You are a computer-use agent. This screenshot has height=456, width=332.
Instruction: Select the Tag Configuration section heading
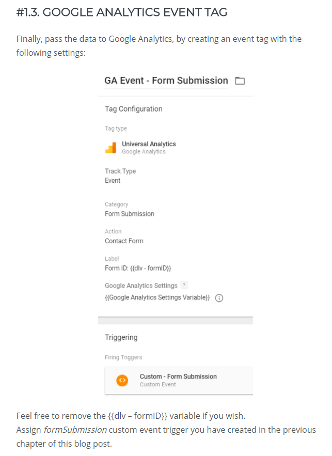click(x=133, y=109)
